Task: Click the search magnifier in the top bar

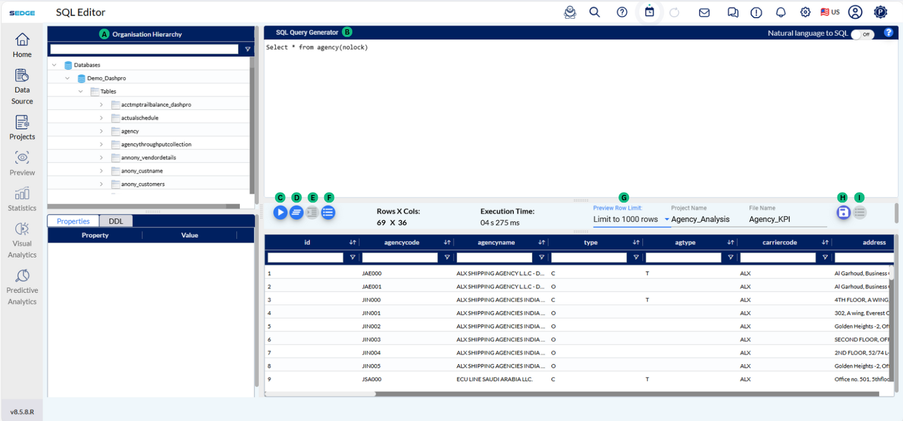Action: point(595,12)
